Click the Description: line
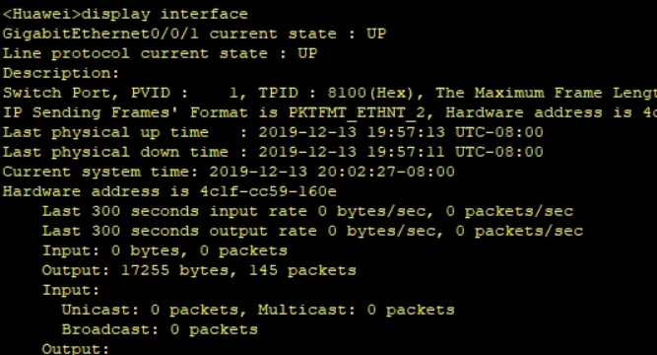Image resolution: width=657 pixels, height=355 pixels. pyautogui.click(x=61, y=73)
